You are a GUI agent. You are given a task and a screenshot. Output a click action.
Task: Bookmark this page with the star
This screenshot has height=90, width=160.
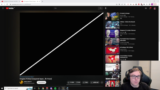click(x=125, y=4)
